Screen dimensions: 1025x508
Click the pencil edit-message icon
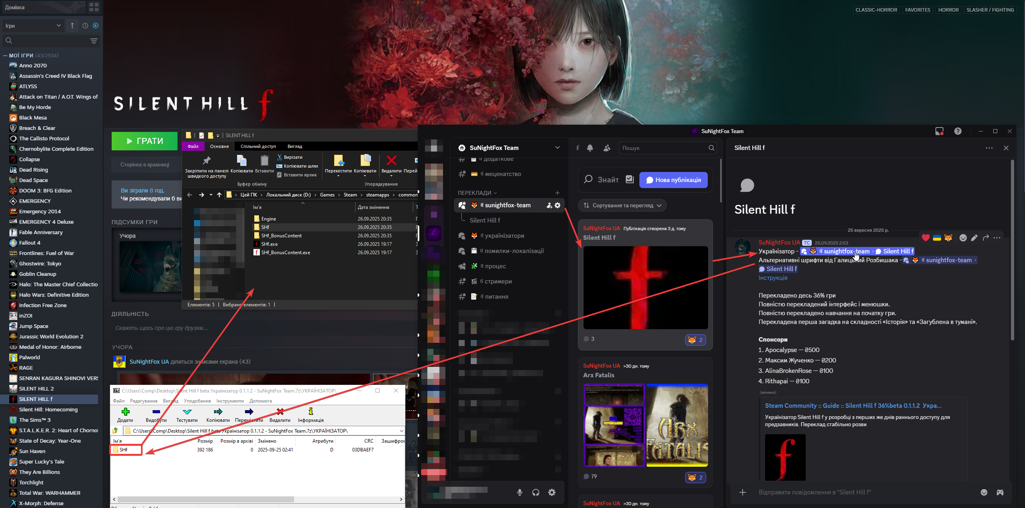point(974,238)
